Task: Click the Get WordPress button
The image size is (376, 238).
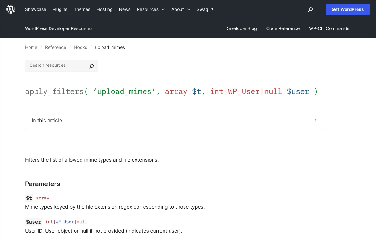Action: point(348,9)
